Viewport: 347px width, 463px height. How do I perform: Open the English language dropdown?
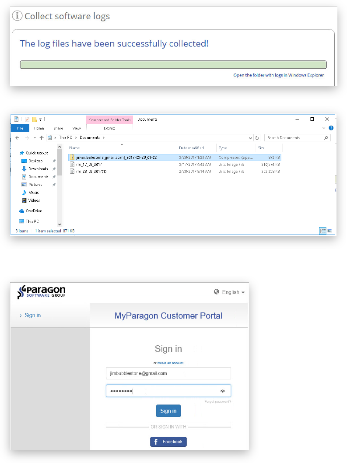tap(229, 292)
